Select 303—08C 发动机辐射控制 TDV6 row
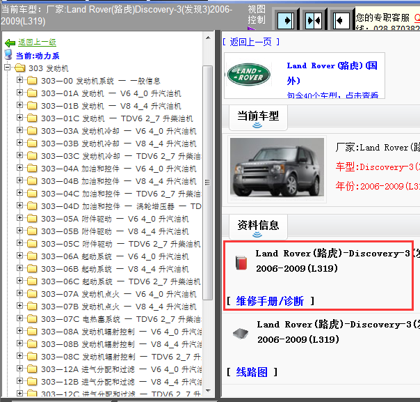 (x=120, y=357)
